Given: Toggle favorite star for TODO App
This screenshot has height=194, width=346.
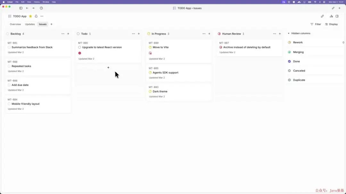Looking at the screenshot, I should click(30, 16).
